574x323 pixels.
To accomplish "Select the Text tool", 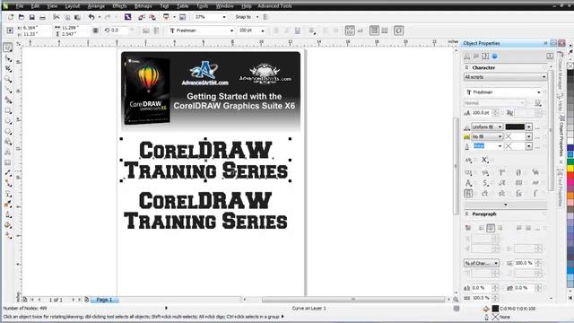I will pos(8,152).
